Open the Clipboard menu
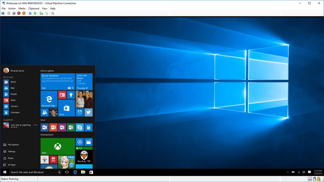This screenshot has width=324, height=182. tap(34, 8)
